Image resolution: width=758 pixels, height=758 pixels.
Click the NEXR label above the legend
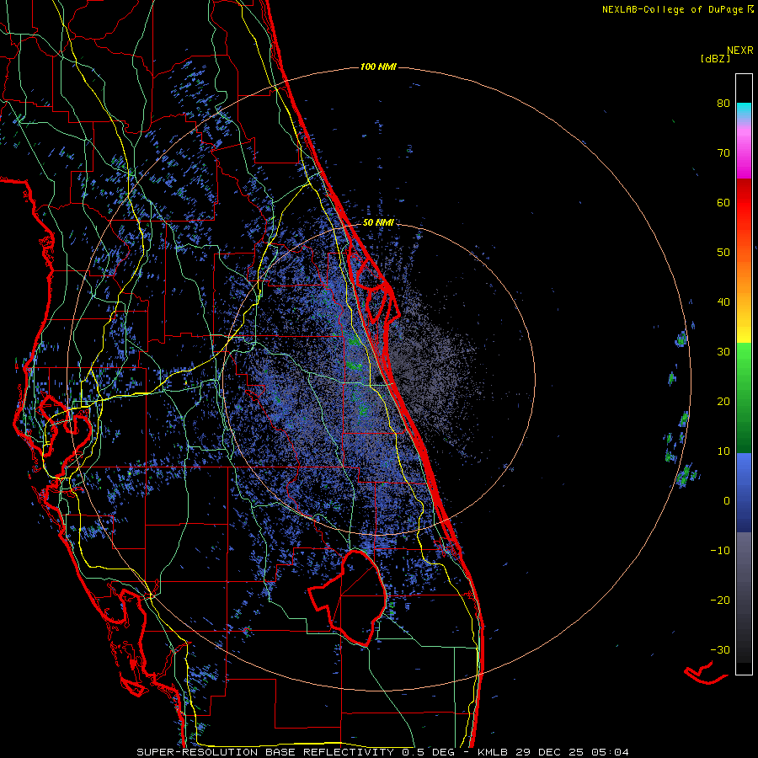pos(740,51)
